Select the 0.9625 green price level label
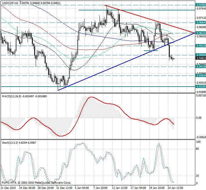 (201, 33)
